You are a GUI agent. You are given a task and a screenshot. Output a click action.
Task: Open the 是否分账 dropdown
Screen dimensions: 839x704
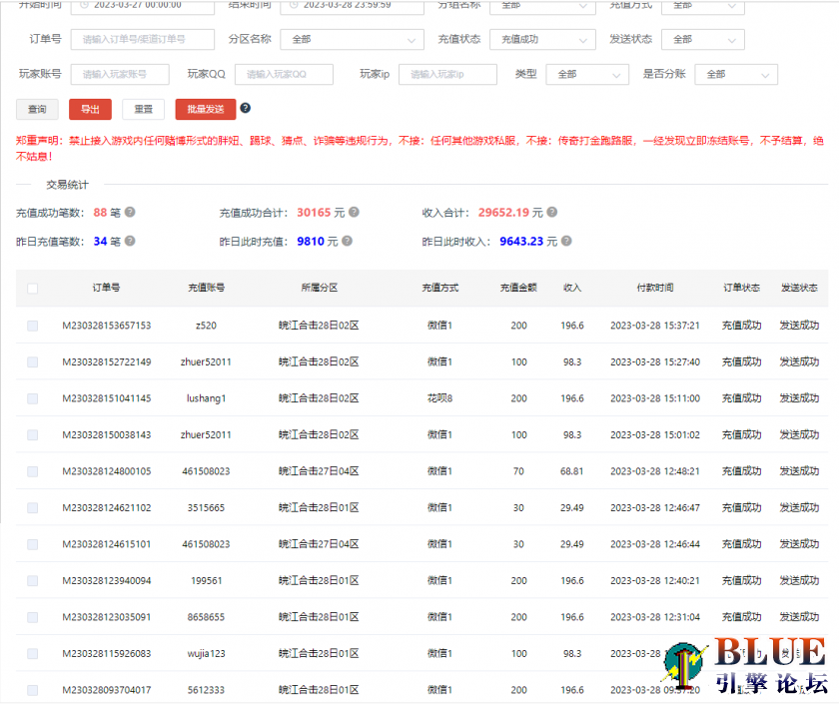[737, 75]
